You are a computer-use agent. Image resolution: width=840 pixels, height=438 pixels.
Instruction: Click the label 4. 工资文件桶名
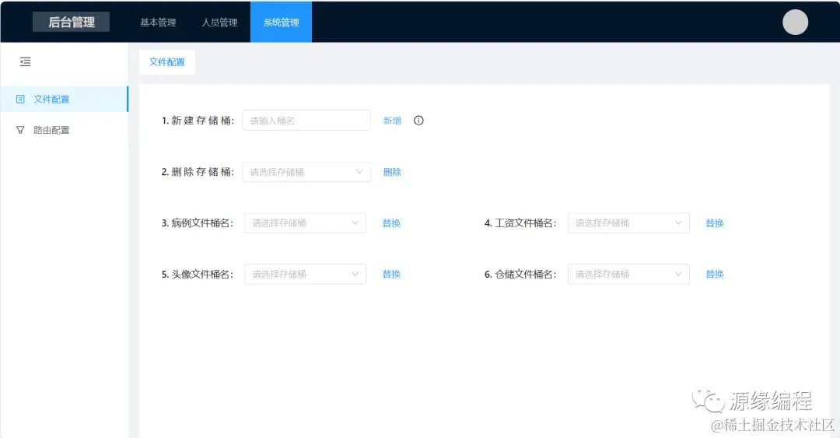click(x=520, y=223)
